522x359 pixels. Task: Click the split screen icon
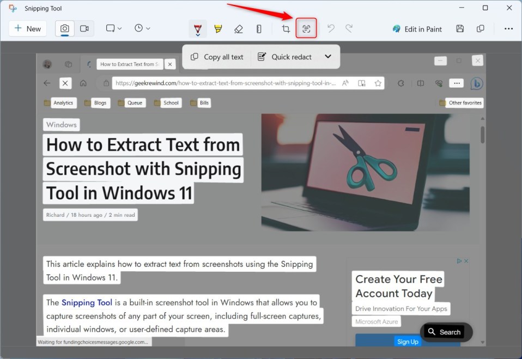point(421,83)
